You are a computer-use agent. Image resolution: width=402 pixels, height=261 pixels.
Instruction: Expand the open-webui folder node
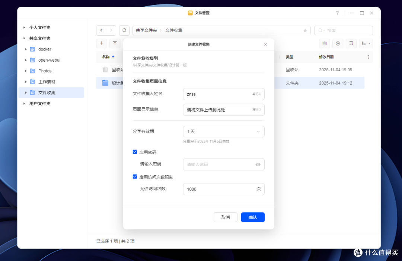[x=26, y=60]
